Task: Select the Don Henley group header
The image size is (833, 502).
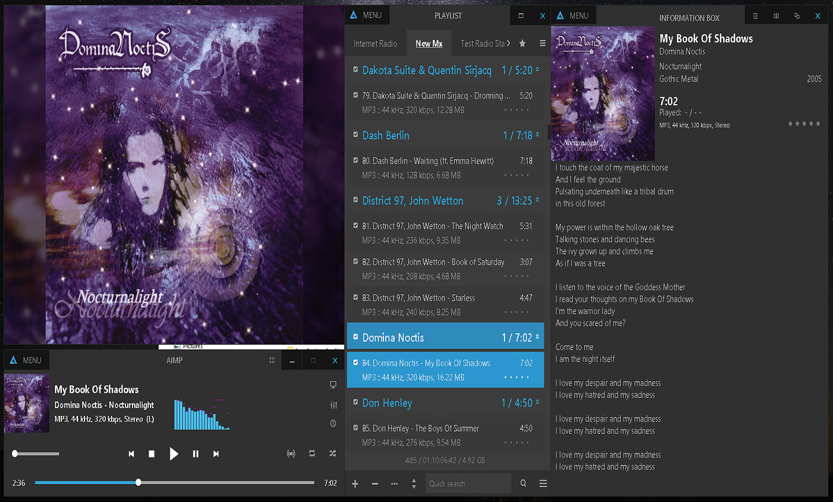Action: 445,403
